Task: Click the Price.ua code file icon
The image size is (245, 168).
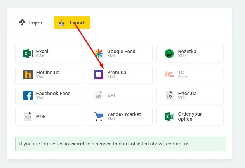Action: point(169,95)
